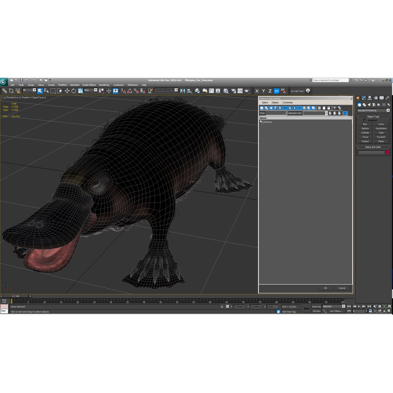Viewport: 393px width, 393px height.
Task: Click the help search keyword field
Action: tap(330, 80)
